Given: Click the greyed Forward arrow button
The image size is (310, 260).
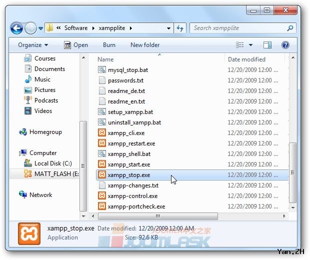Looking at the screenshot, I should [x=30, y=28].
